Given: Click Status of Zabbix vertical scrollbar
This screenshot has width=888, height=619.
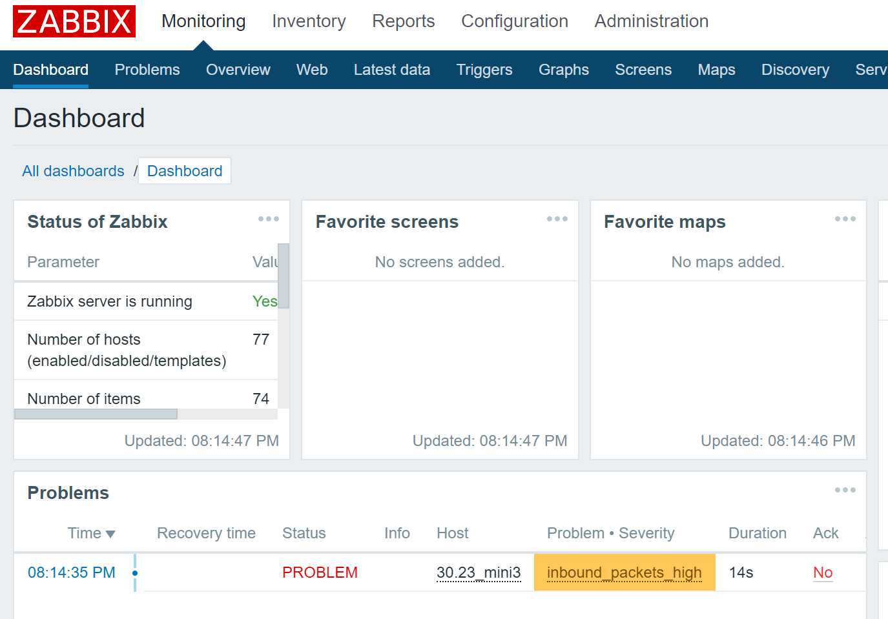Looking at the screenshot, I should [x=284, y=276].
